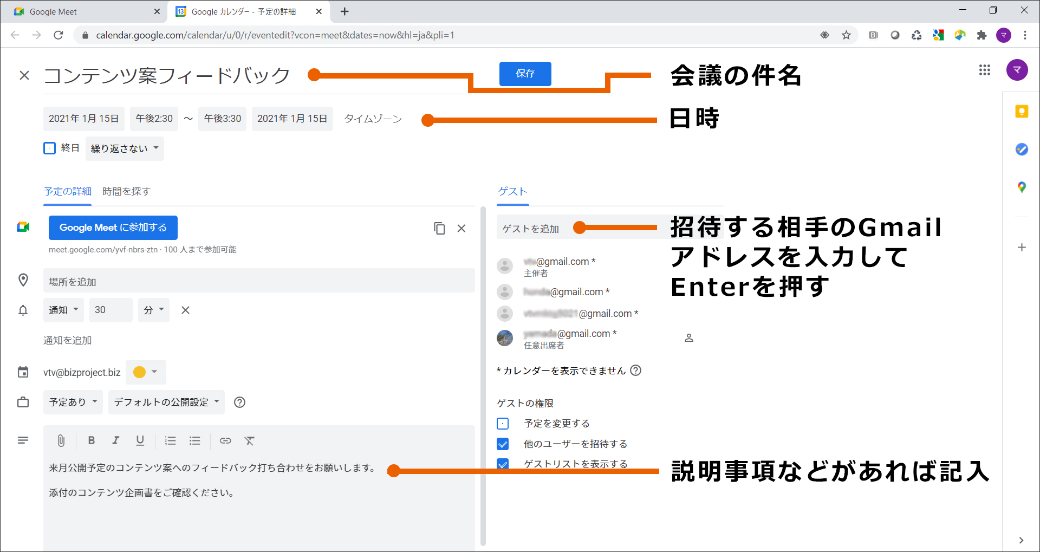Switch to the Google Meet browser tab
The height and width of the screenshot is (552, 1040).
tap(84, 11)
